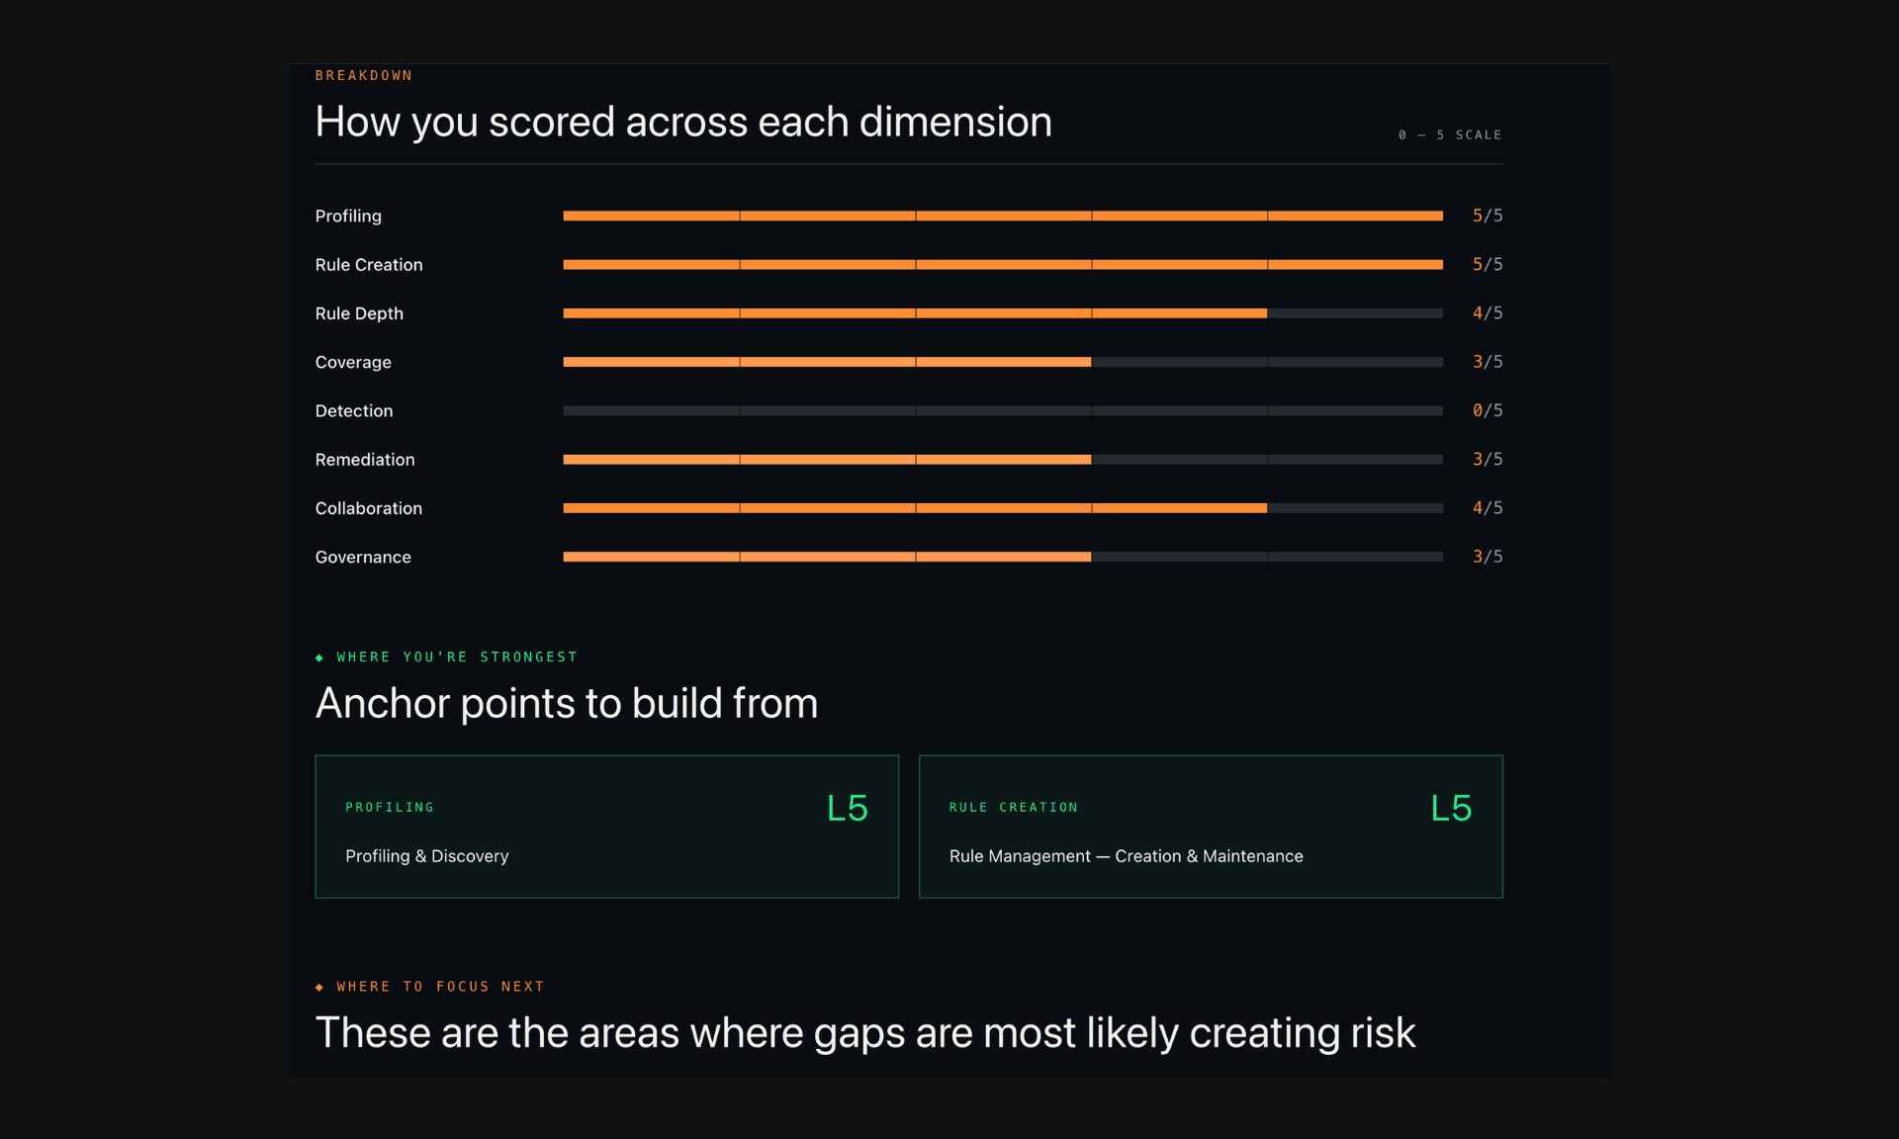Image resolution: width=1899 pixels, height=1139 pixels.
Task: Click the Rule Depth dimension label
Action: point(359,313)
